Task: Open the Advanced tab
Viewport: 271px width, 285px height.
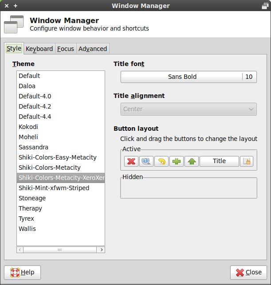Action: [x=93, y=49]
